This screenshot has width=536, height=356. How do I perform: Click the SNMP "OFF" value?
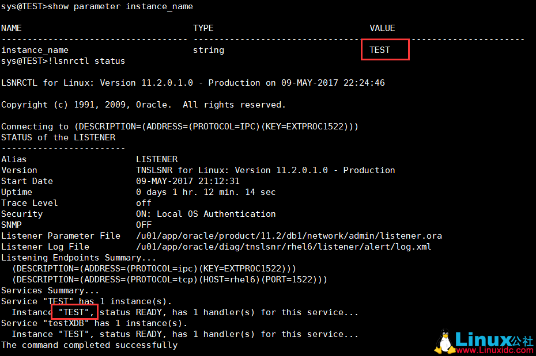pos(144,225)
